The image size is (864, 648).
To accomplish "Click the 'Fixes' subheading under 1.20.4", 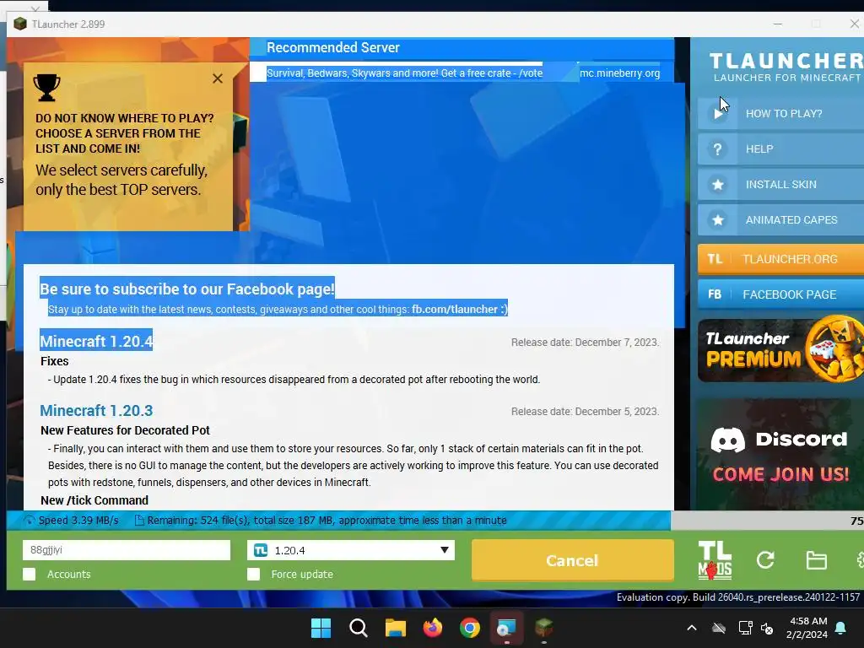I will tap(55, 361).
